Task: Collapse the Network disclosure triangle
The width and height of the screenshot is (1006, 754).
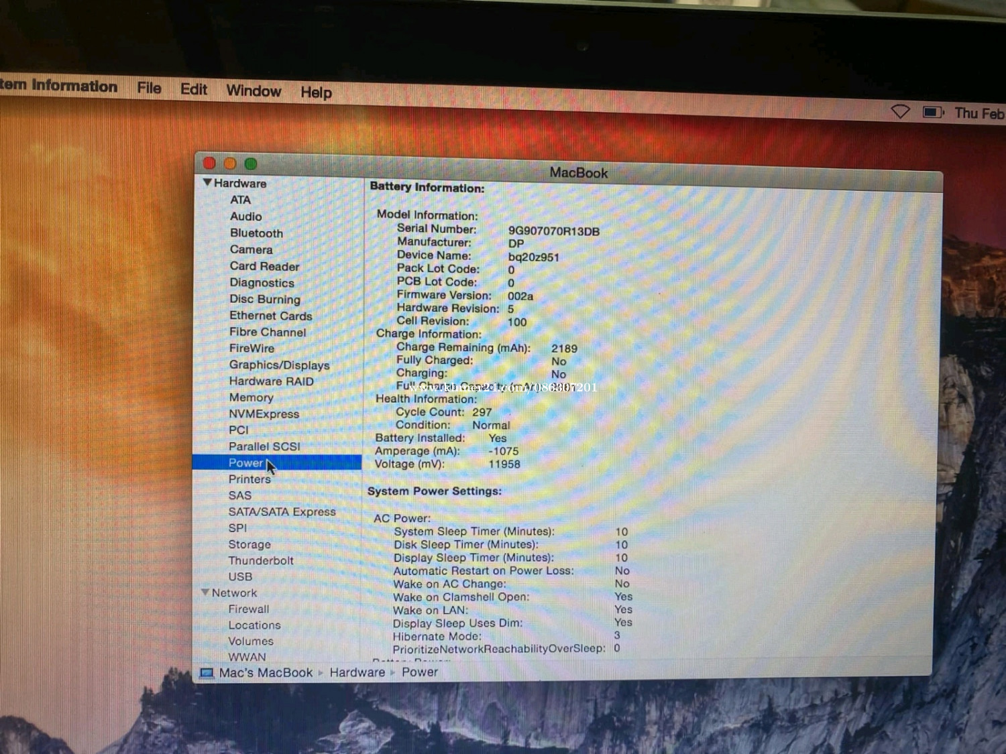Action: coord(205,592)
